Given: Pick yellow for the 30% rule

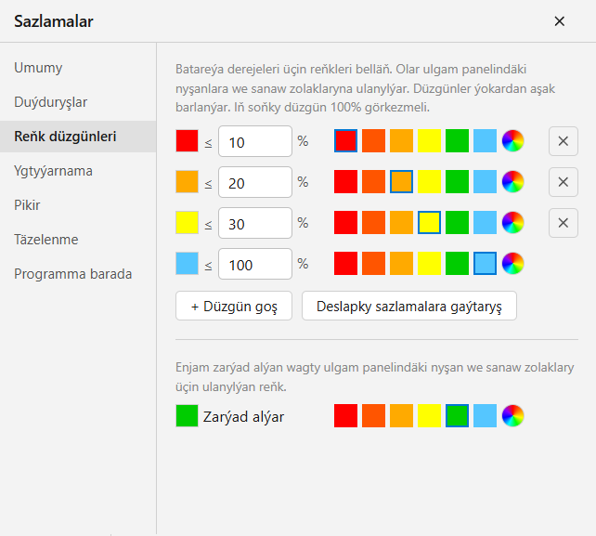Looking at the screenshot, I should [429, 223].
